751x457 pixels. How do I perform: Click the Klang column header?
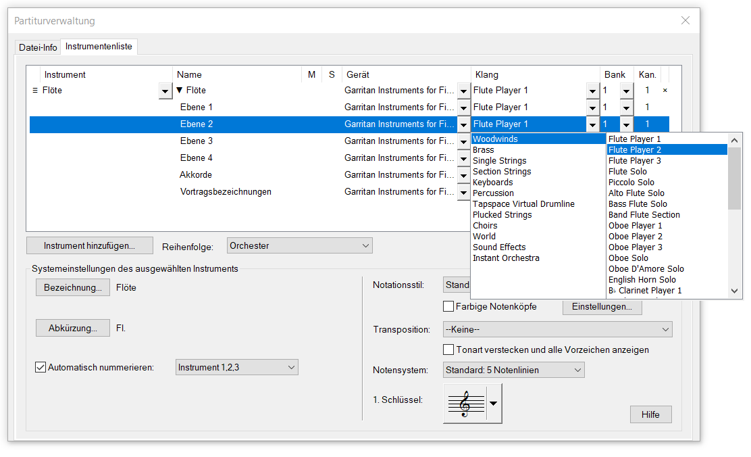click(536, 74)
